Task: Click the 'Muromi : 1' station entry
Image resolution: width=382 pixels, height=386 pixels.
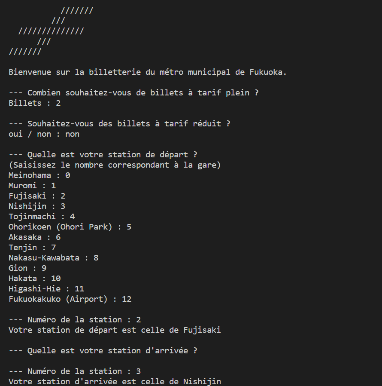Action: click(32, 186)
